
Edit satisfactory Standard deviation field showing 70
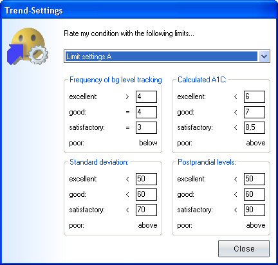[x=146, y=210]
